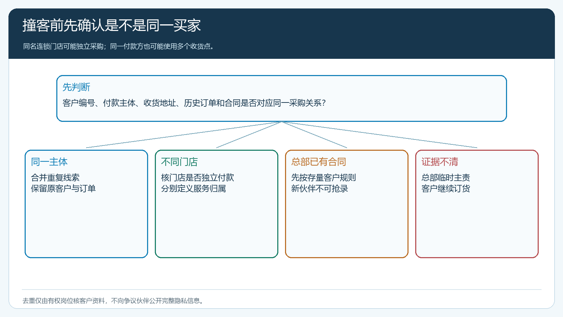Select the line 总部临时主责
563x317 pixels.
(446, 178)
